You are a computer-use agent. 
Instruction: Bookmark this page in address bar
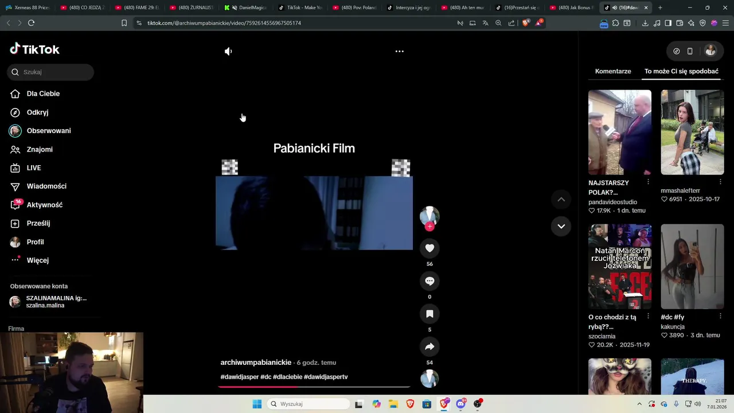pyautogui.click(x=124, y=23)
